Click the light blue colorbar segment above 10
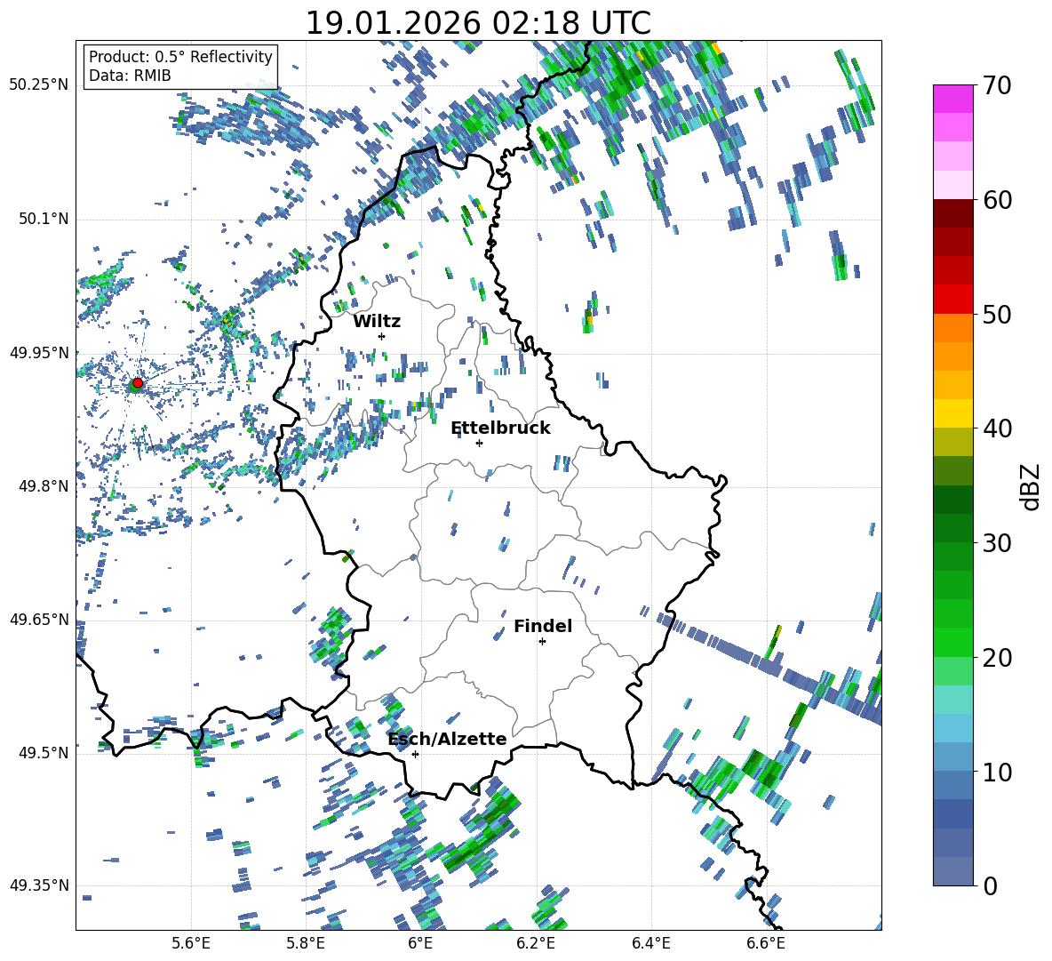Image resolution: width=1052 pixels, height=961 pixels. [x=952, y=728]
